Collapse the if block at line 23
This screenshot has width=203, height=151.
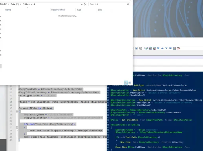coord(17,127)
